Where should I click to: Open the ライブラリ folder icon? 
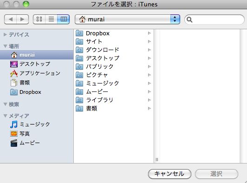point(79,100)
